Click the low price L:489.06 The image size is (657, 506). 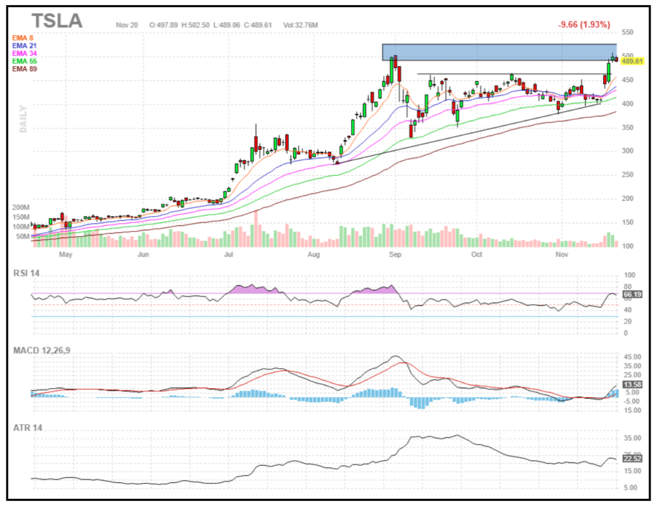tap(226, 25)
